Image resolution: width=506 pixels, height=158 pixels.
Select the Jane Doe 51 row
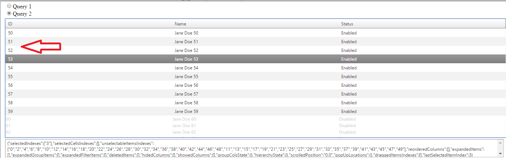(186, 42)
